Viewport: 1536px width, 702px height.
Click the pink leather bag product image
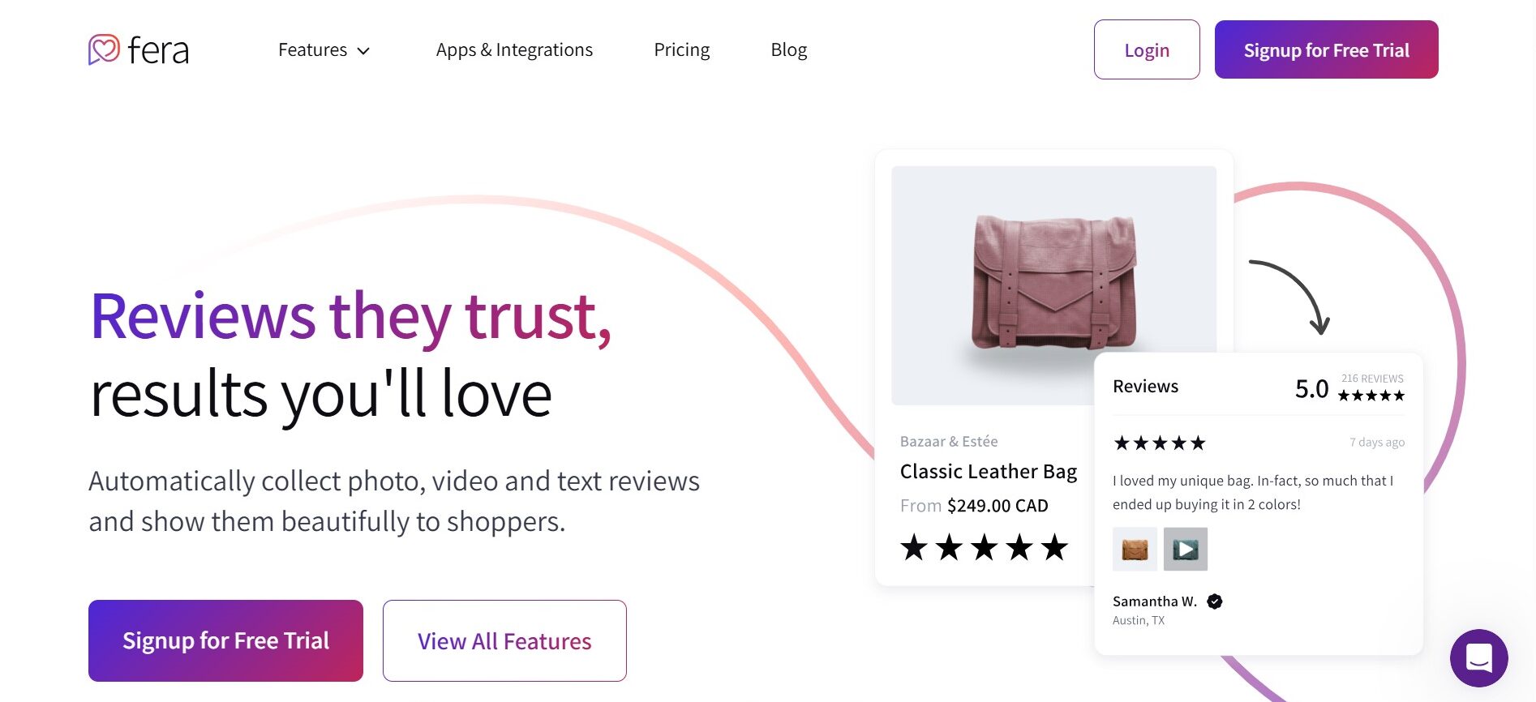coord(1053,281)
